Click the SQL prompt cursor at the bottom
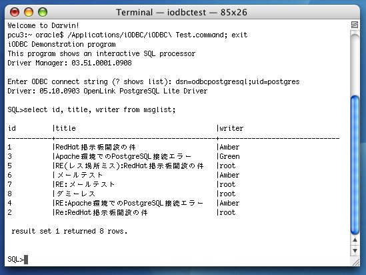This screenshot has width=366, height=275. click(26, 260)
